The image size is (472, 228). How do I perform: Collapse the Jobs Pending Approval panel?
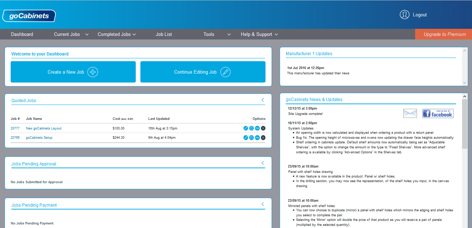(x=263, y=163)
